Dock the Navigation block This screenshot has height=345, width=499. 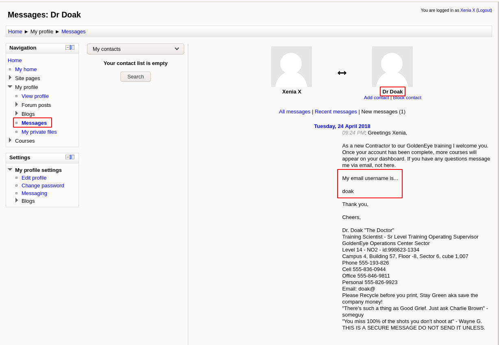[x=72, y=48]
